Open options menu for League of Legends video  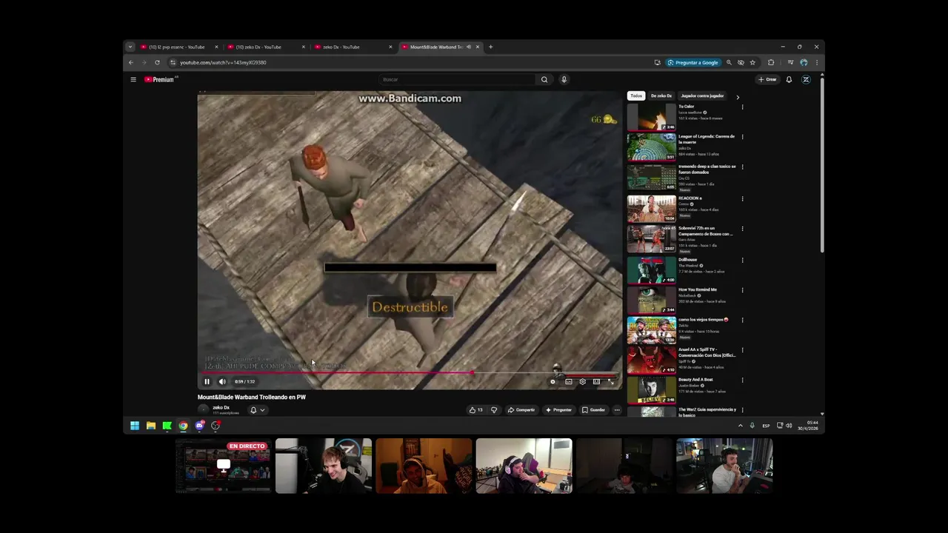point(742,137)
